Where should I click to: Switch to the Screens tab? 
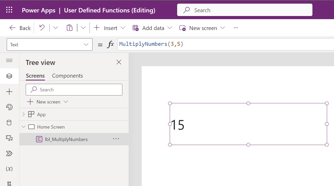pos(35,76)
